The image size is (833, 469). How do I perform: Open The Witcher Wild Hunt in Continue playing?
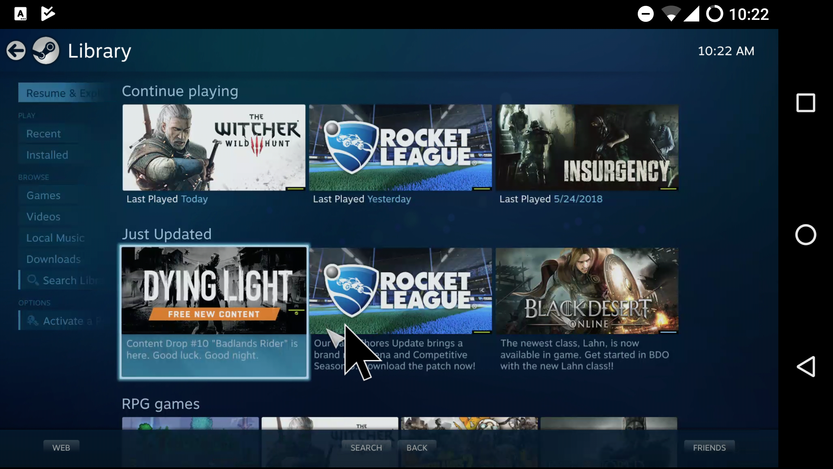click(x=214, y=148)
